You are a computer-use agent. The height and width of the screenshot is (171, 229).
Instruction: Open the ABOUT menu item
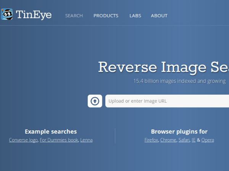click(159, 16)
